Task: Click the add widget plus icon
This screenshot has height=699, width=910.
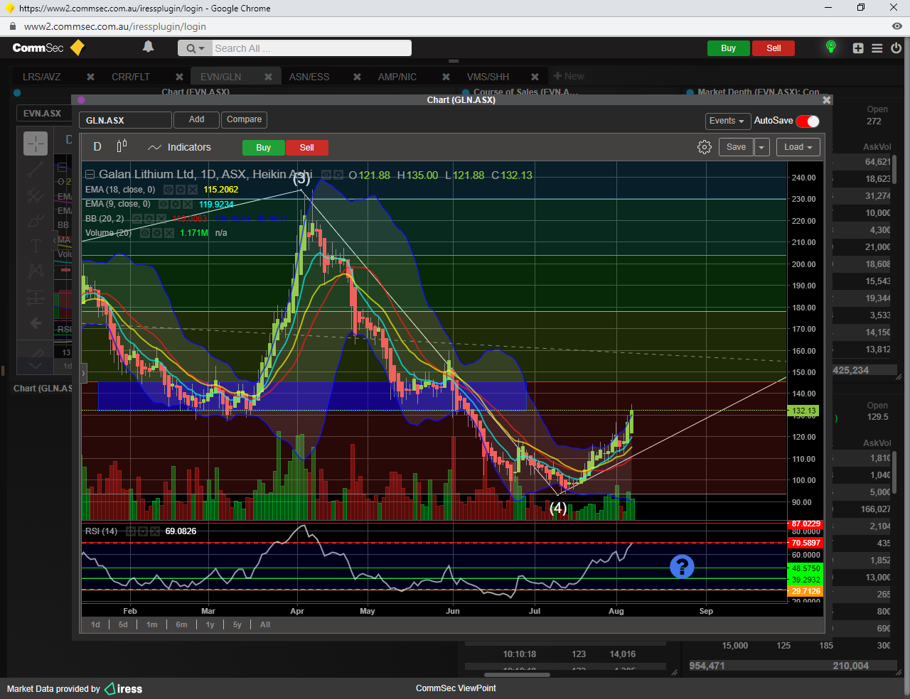Action: (858, 48)
